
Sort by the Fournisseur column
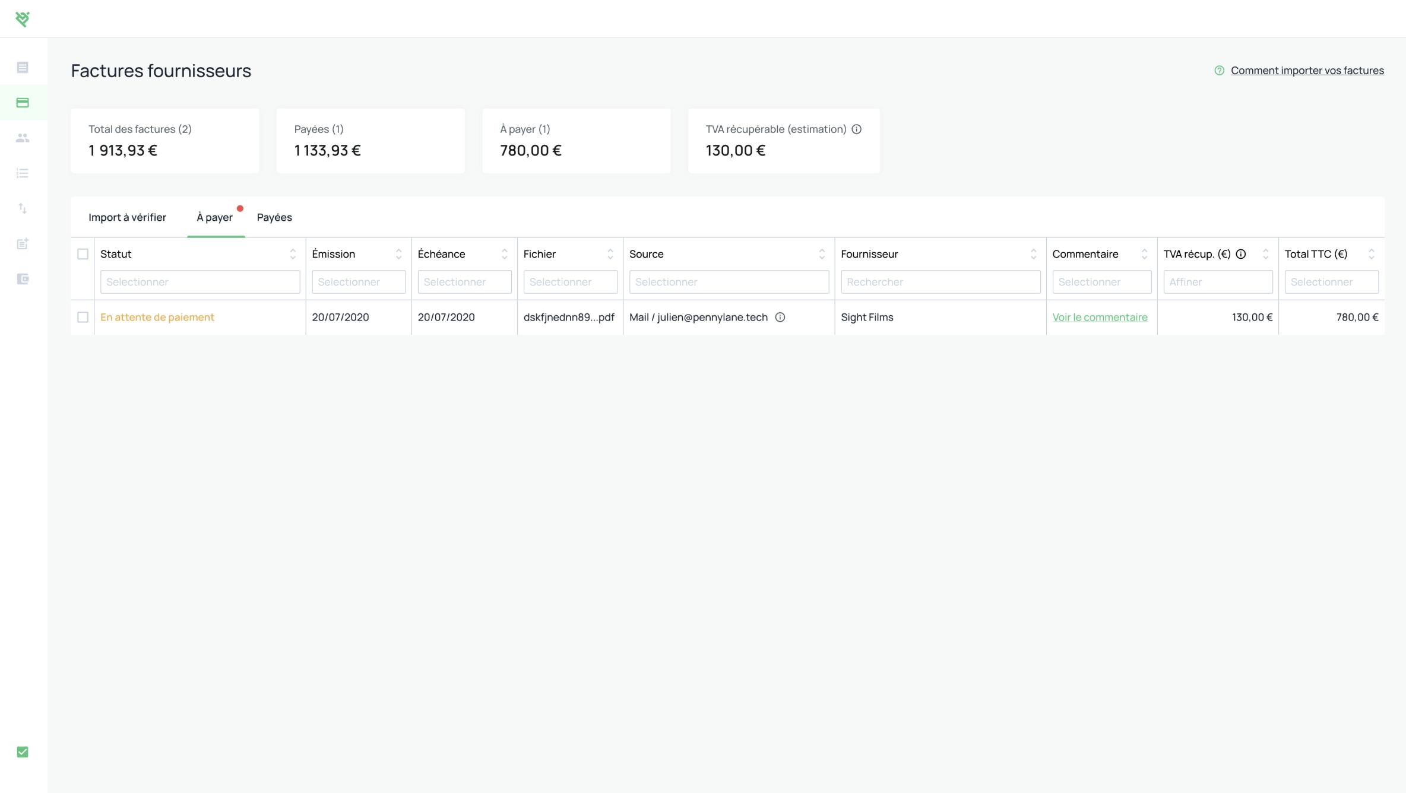pos(1033,254)
